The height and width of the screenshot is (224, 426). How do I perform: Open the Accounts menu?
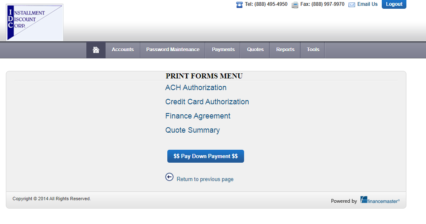click(x=123, y=50)
